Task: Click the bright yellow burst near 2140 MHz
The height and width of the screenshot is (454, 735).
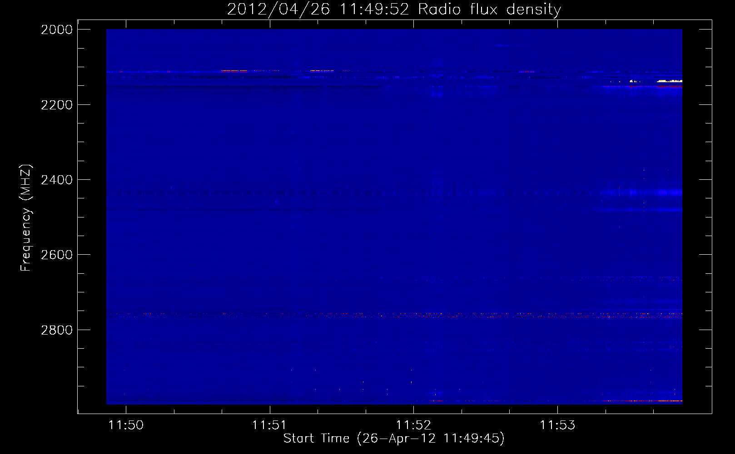Action: pos(669,81)
